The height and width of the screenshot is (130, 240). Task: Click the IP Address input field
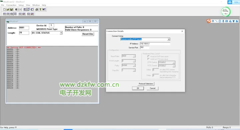tap(155, 44)
